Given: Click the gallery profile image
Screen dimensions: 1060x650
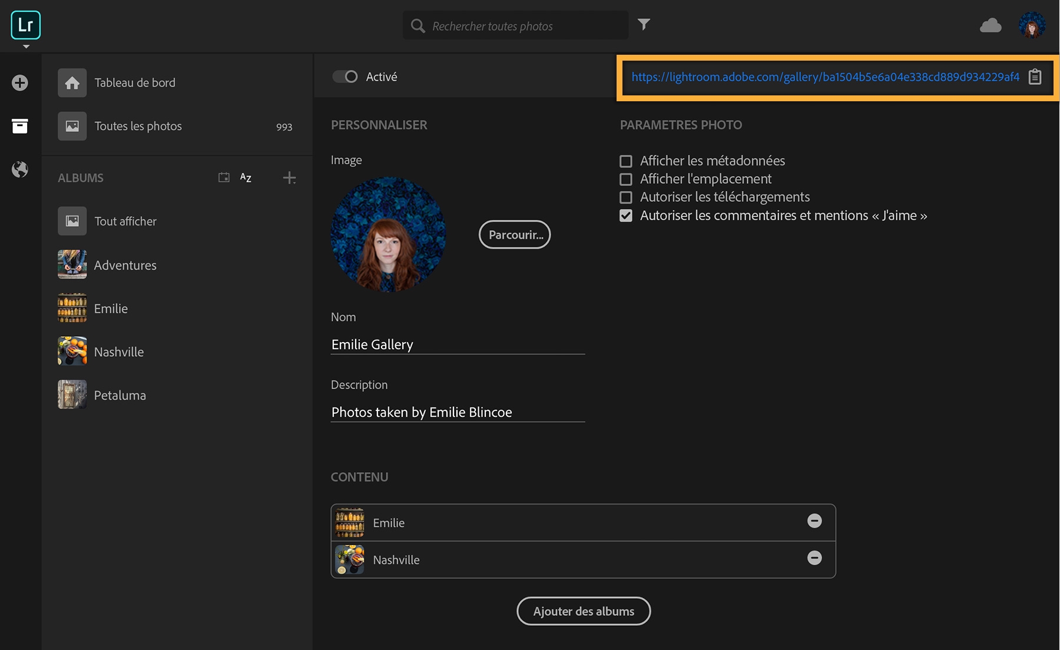Looking at the screenshot, I should [x=388, y=234].
